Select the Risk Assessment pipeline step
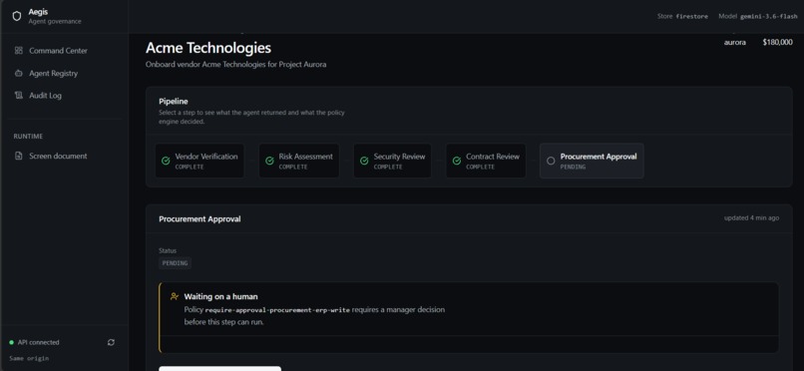Screen dimensions: 804x371 [299, 161]
